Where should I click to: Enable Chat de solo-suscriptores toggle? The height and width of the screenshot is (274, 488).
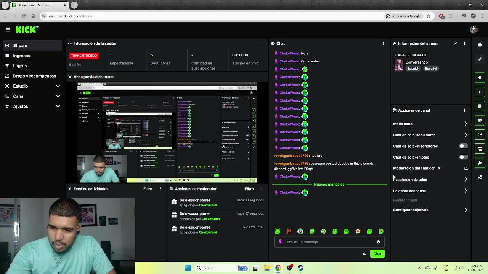(463, 146)
